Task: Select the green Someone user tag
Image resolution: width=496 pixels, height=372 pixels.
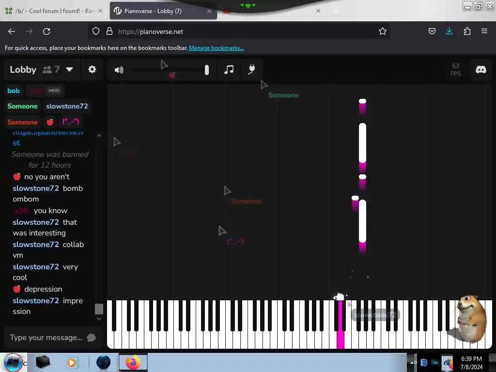Action: (x=22, y=106)
